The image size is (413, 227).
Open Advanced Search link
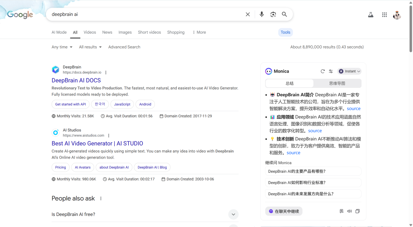point(124,47)
